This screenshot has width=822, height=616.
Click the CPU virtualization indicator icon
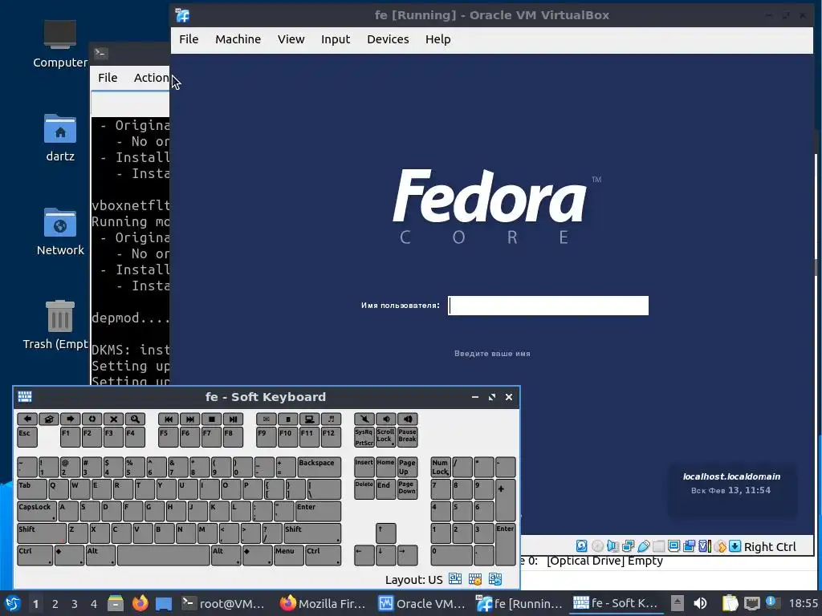(705, 545)
